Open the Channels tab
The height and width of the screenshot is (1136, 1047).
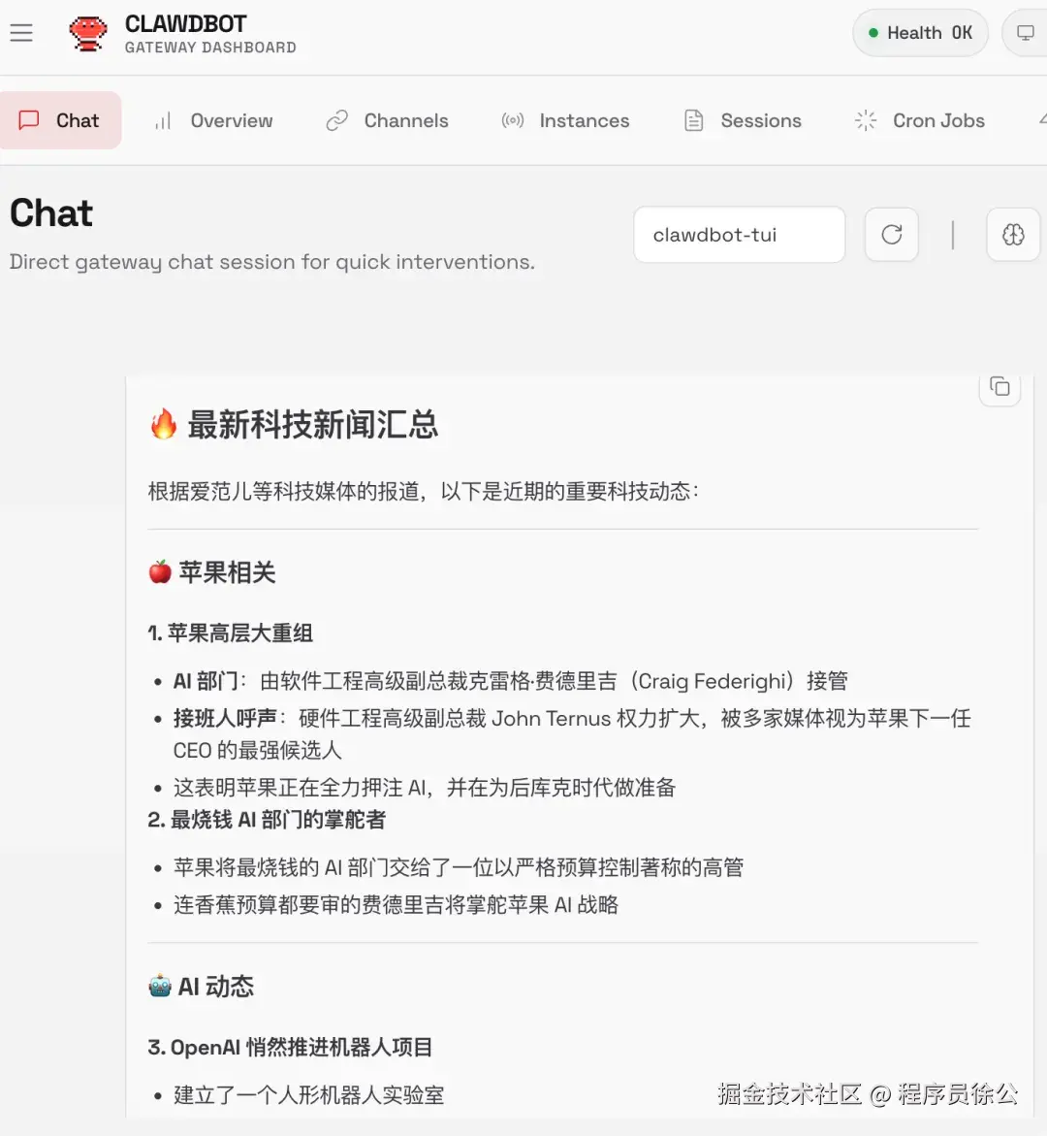[388, 120]
